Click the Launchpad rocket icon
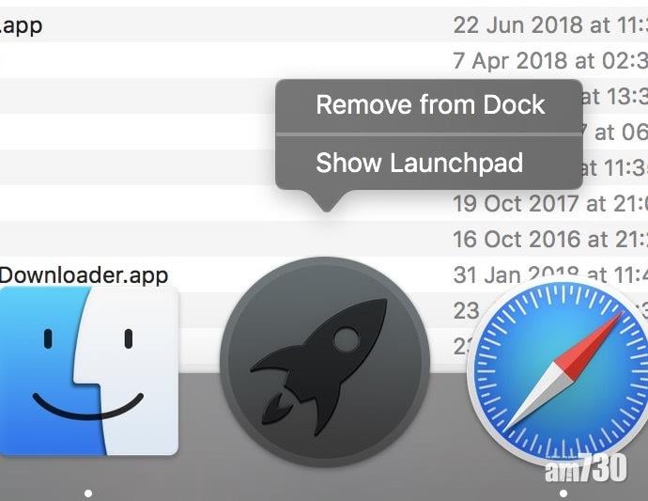Image resolution: width=648 pixels, height=501 pixels. [x=324, y=362]
